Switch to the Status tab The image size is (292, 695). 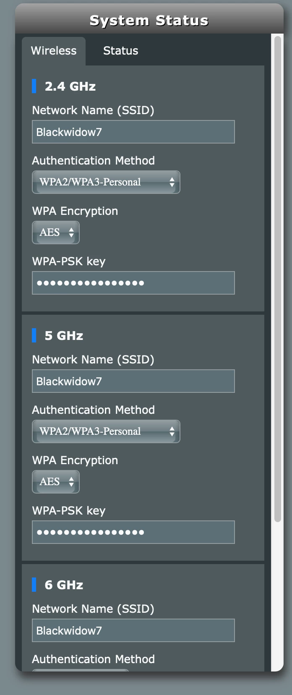(120, 51)
